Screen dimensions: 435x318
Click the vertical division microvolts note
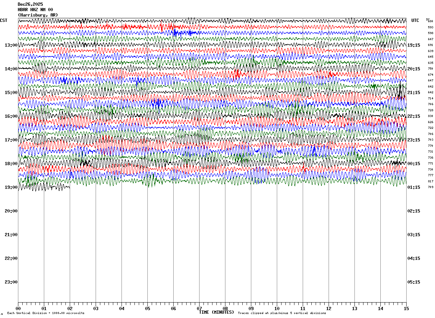point(46,313)
